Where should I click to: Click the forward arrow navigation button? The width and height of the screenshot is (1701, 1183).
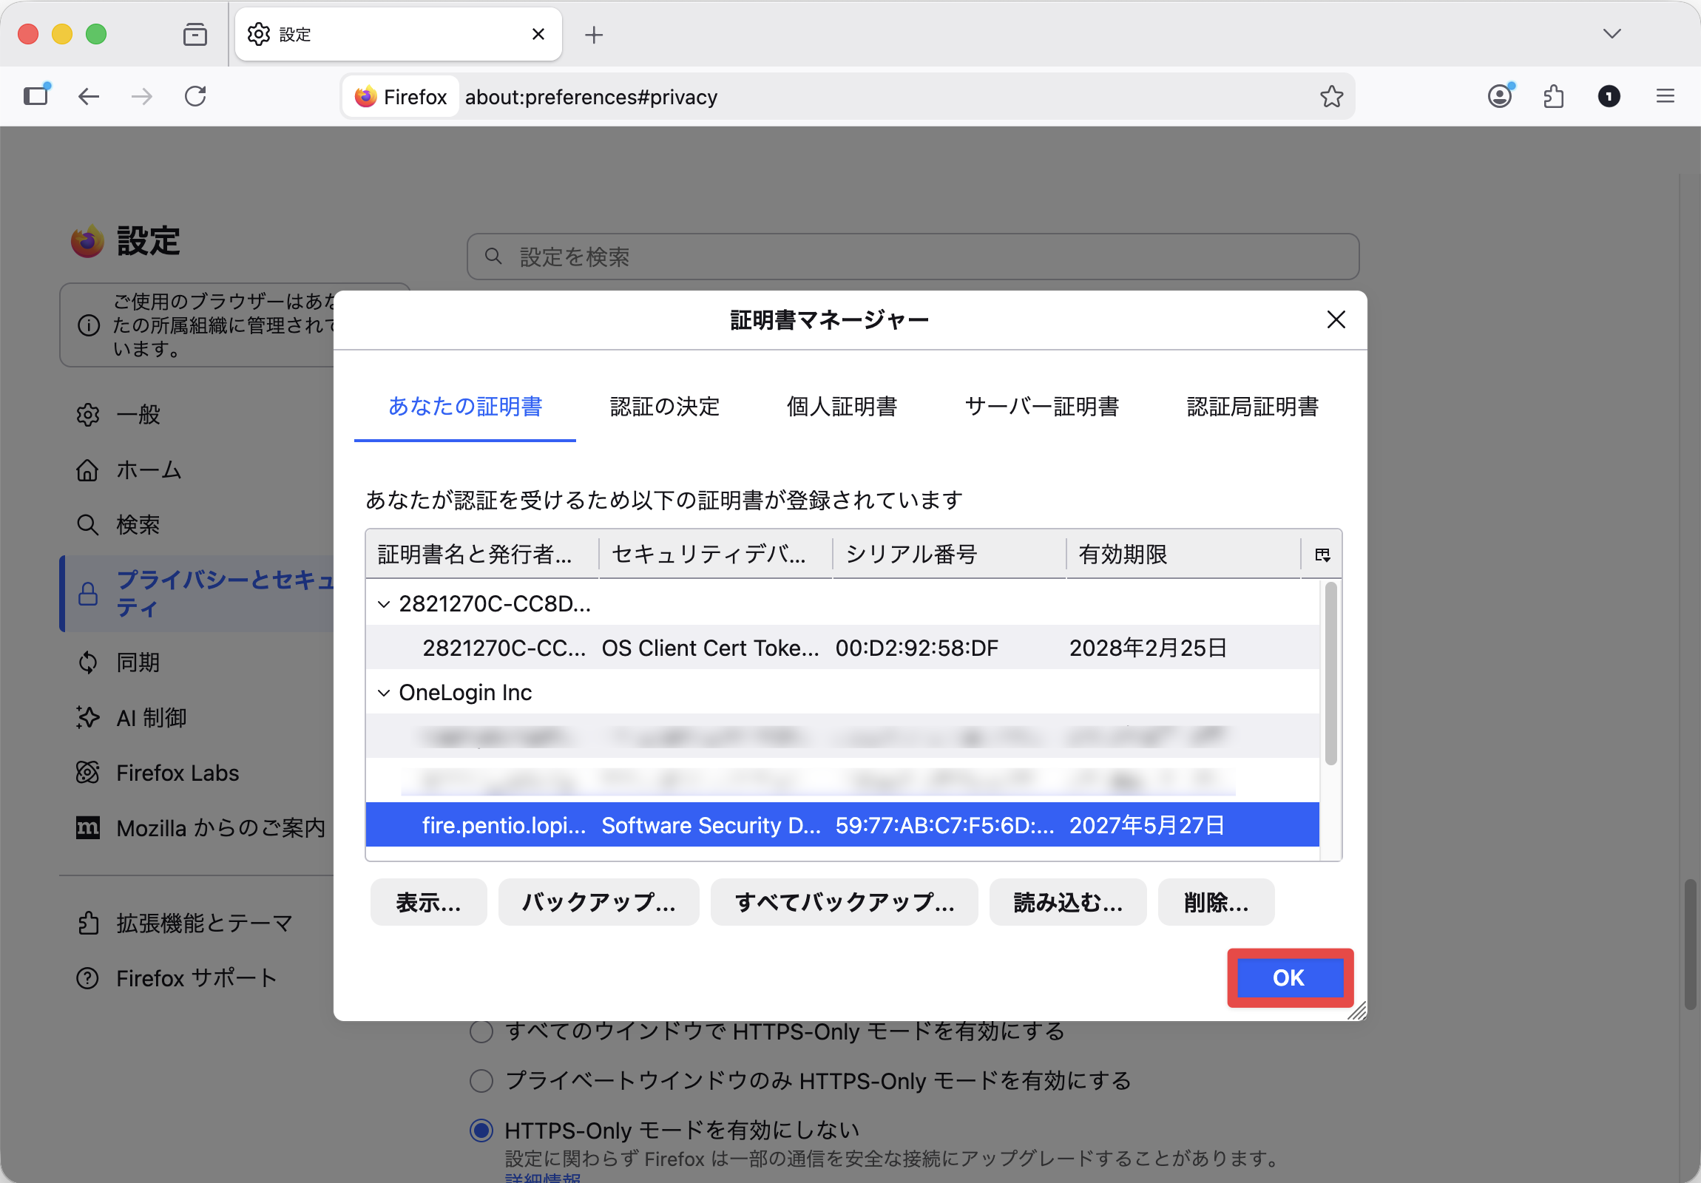tap(141, 96)
